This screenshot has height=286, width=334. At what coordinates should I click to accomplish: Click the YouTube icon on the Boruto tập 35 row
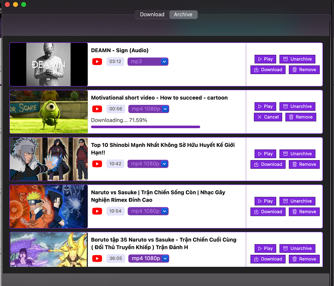pos(97,258)
